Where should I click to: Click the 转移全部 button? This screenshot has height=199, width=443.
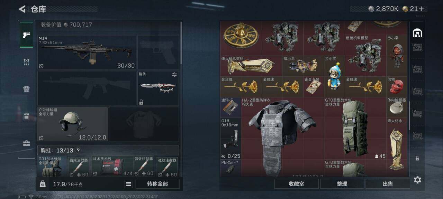click(x=157, y=184)
